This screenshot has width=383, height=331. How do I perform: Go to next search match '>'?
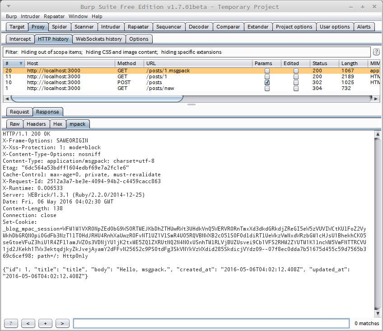(62, 323)
